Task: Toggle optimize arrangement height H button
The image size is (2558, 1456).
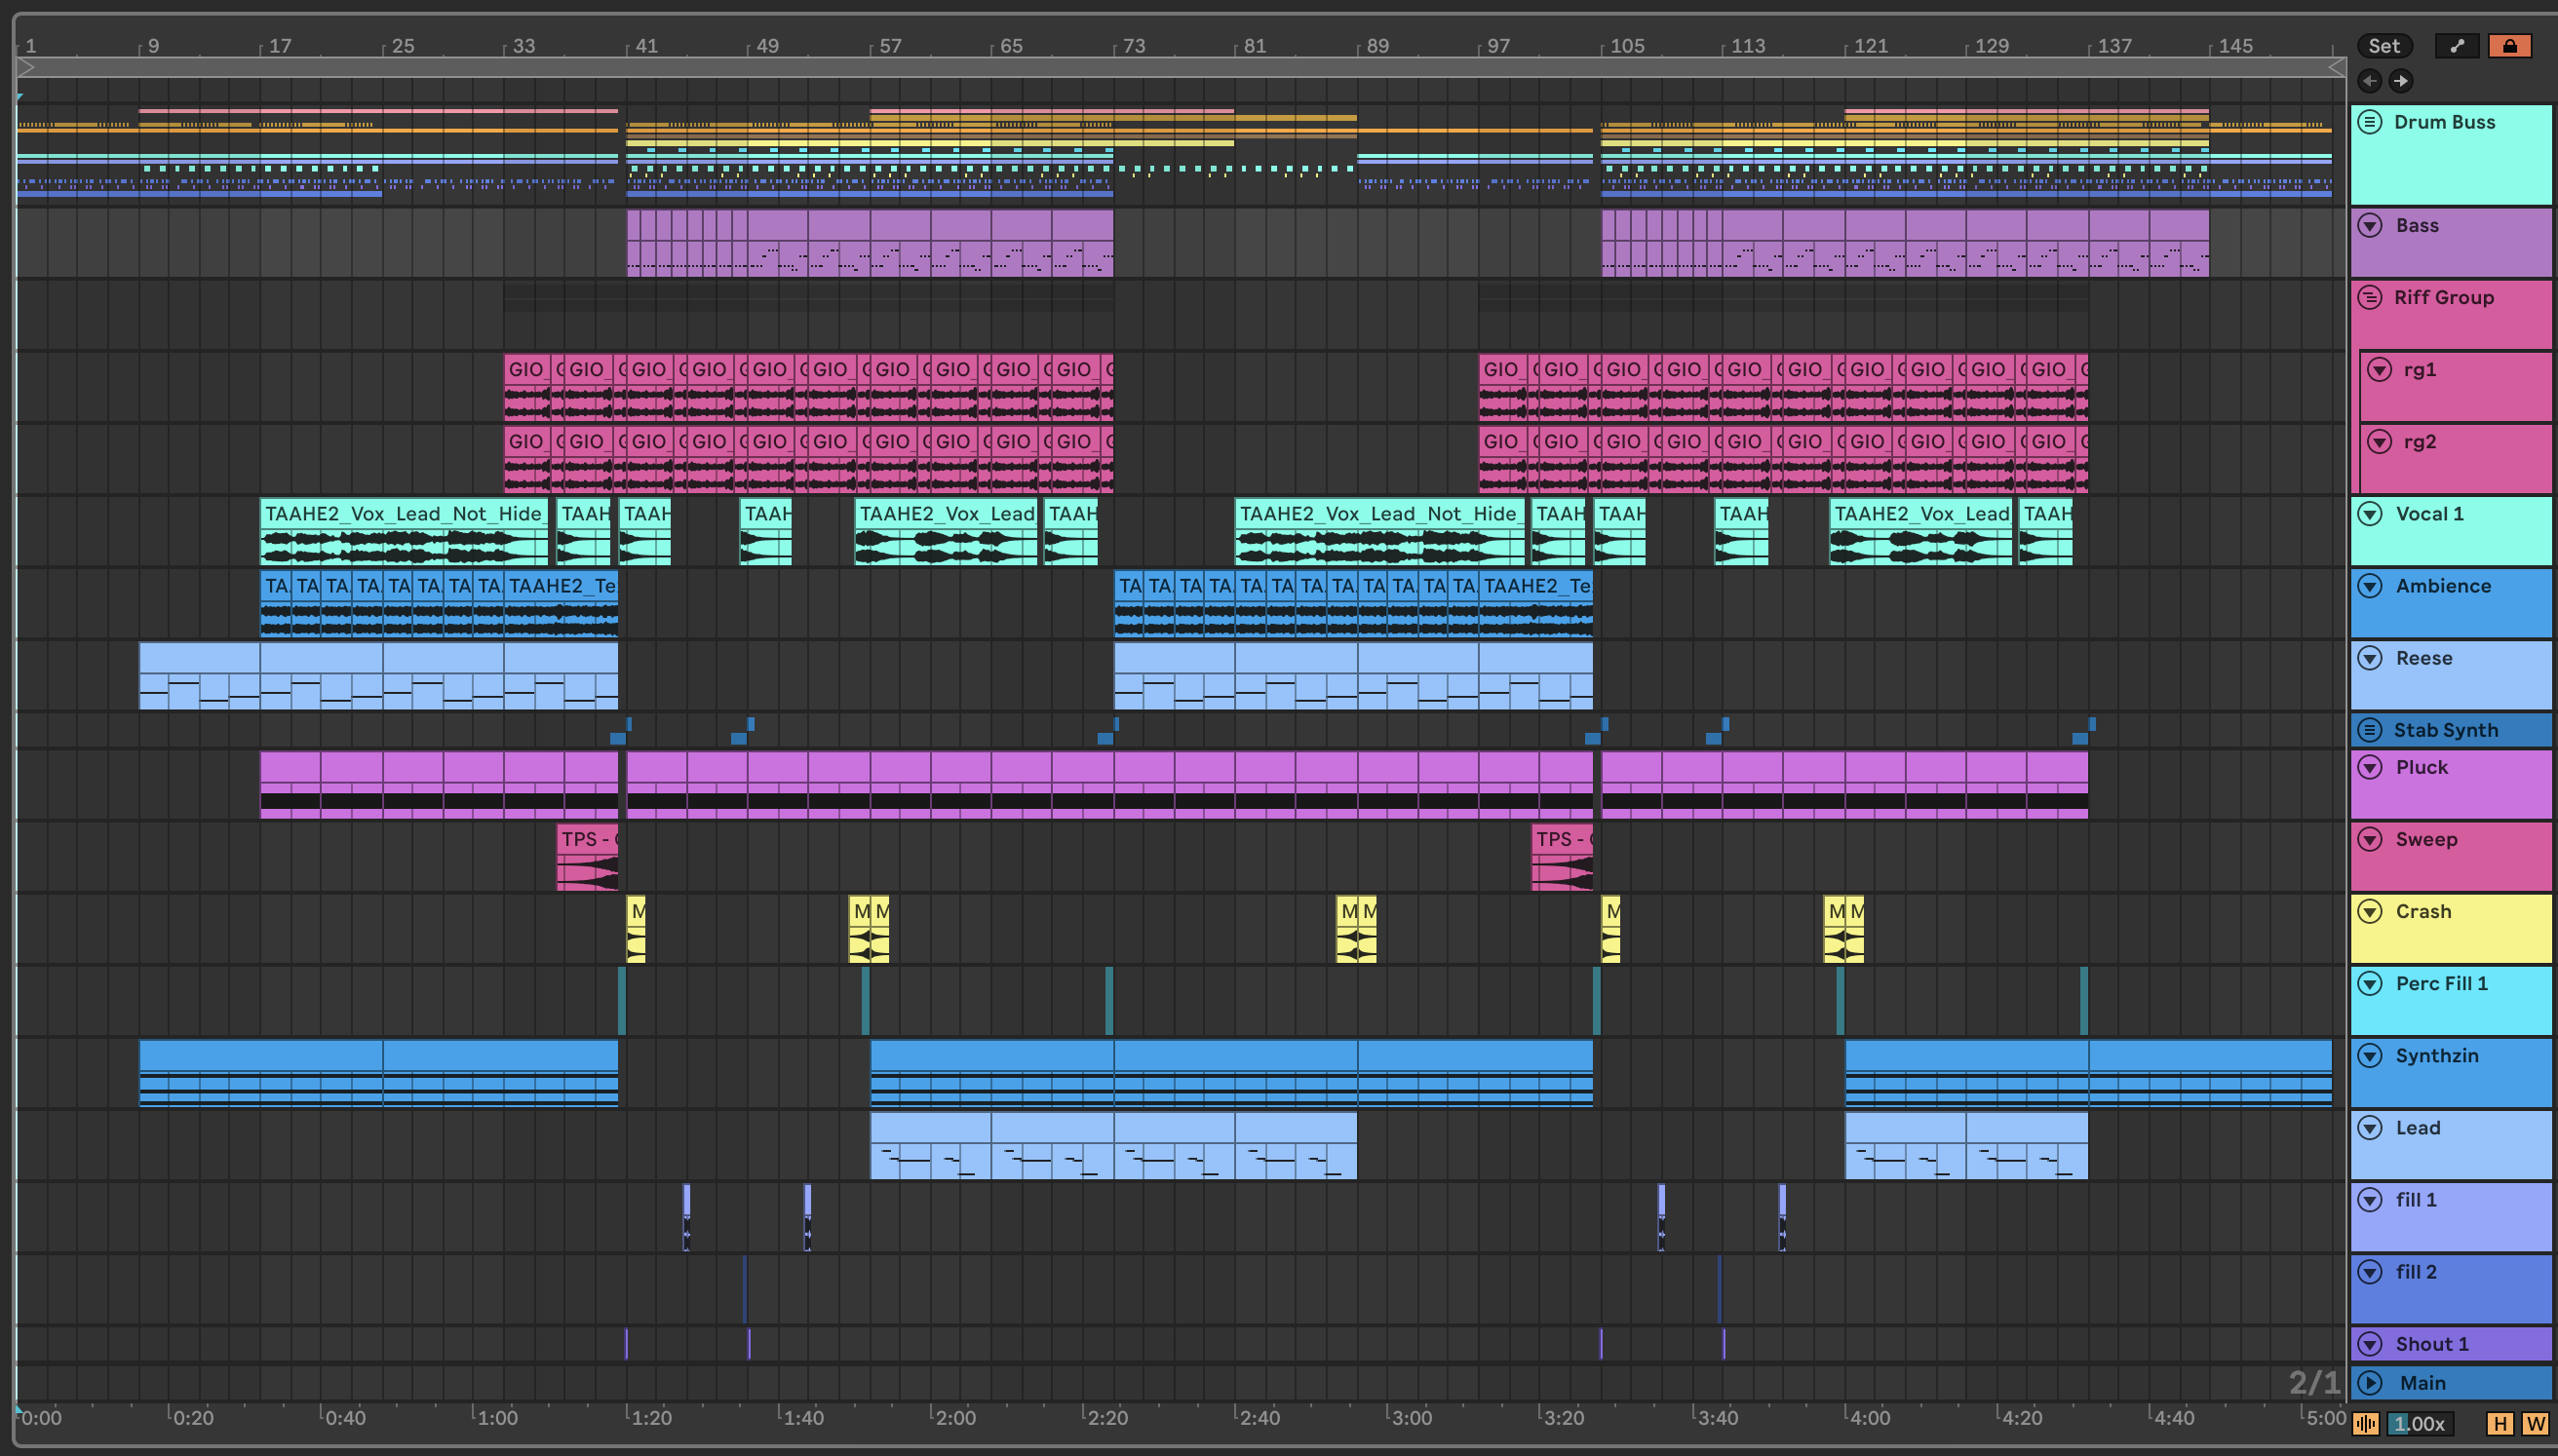Action: point(2499,1424)
